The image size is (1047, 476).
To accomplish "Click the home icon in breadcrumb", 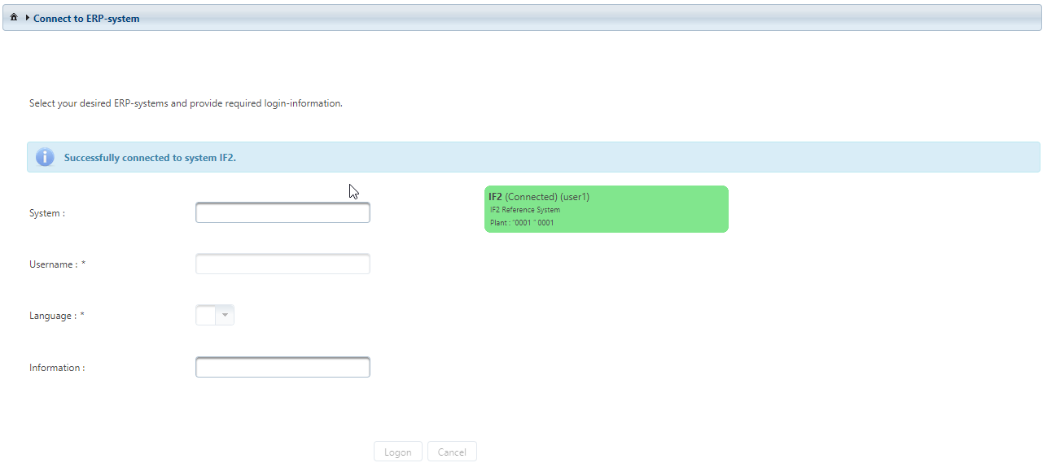I will point(14,17).
